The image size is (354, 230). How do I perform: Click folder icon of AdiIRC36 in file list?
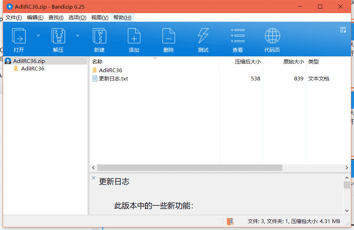94,70
